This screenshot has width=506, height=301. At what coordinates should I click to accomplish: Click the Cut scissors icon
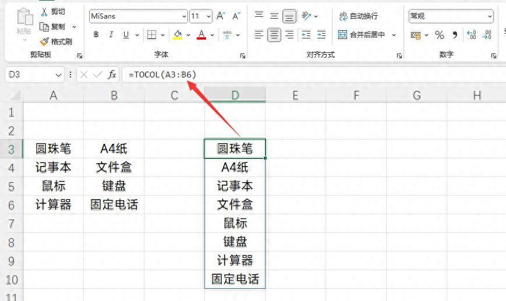click(x=44, y=12)
